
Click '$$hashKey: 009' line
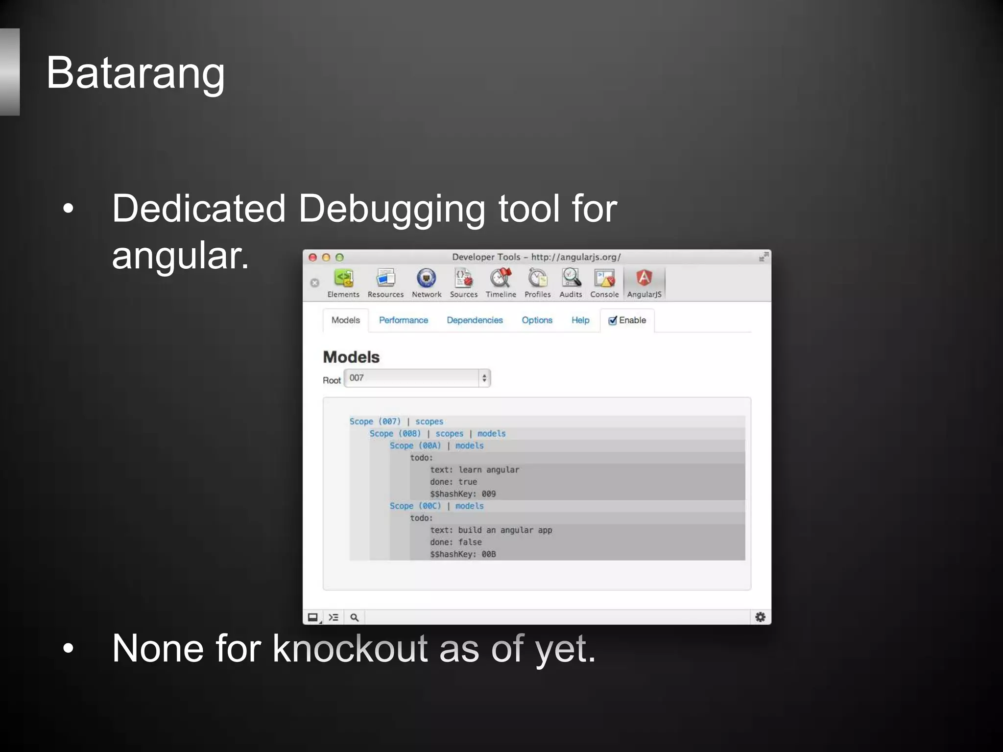coord(463,494)
